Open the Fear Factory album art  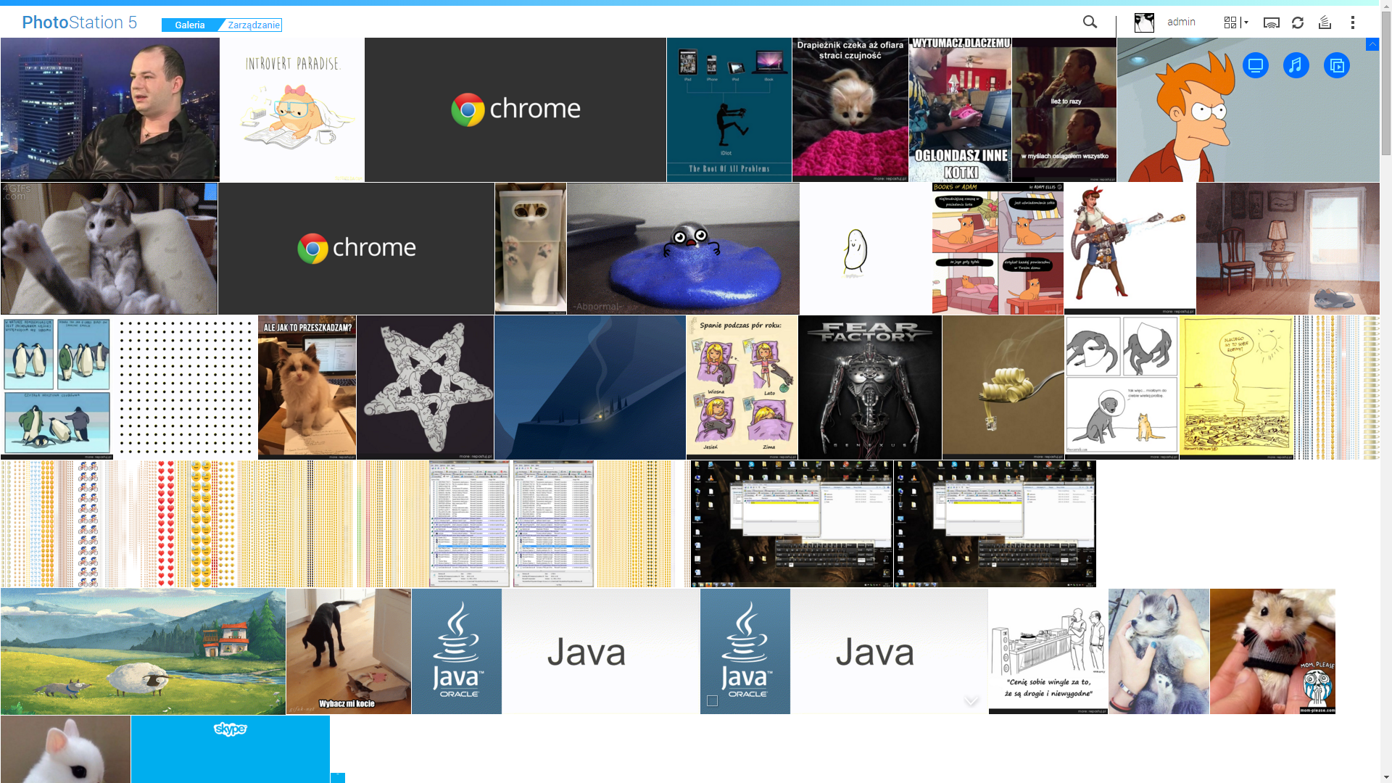[870, 387]
